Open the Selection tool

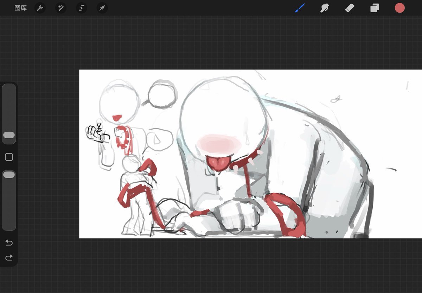point(82,8)
